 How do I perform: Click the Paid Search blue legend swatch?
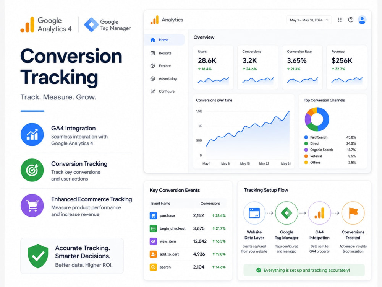point(306,137)
